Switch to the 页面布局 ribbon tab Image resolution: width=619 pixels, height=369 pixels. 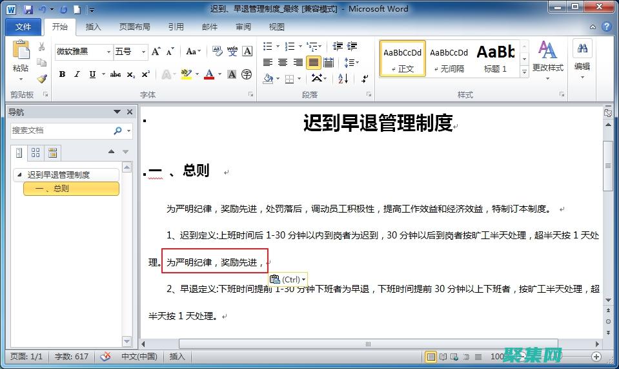135,27
